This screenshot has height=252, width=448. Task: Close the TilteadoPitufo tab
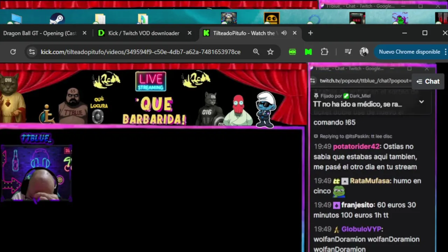coord(294,33)
